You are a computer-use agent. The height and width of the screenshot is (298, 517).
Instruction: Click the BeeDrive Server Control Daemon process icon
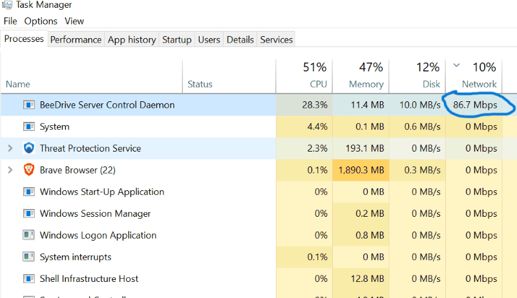pyautogui.click(x=28, y=105)
